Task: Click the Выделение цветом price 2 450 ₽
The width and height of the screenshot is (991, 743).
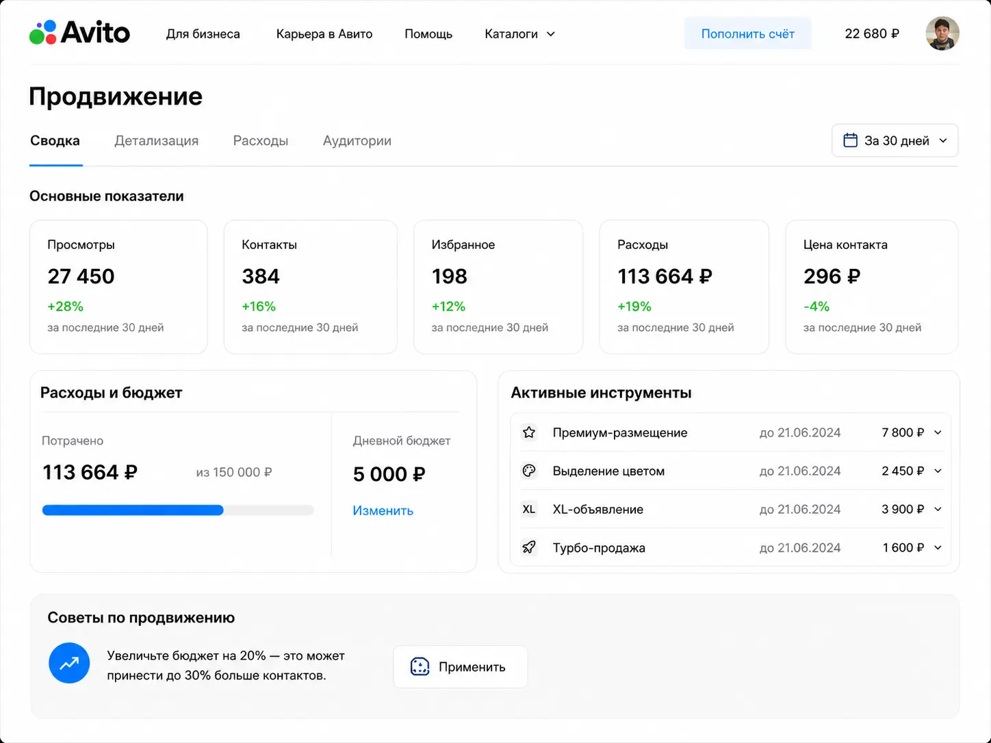Action: [x=903, y=471]
